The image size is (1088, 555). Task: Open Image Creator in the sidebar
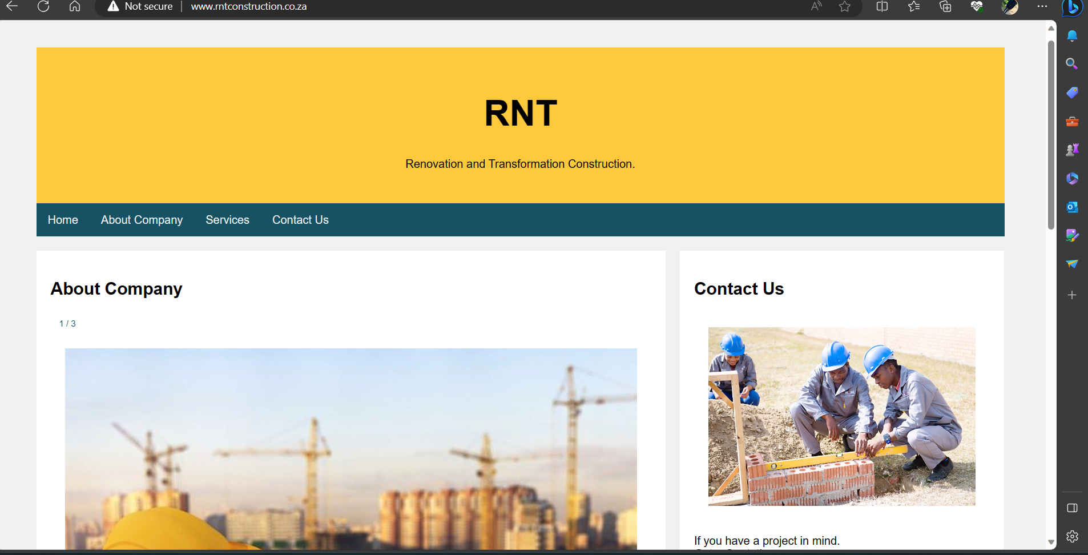point(1072,235)
